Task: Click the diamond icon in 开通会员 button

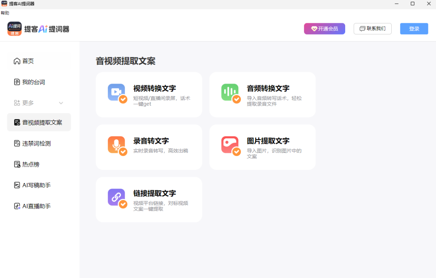Action: click(314, 29)
